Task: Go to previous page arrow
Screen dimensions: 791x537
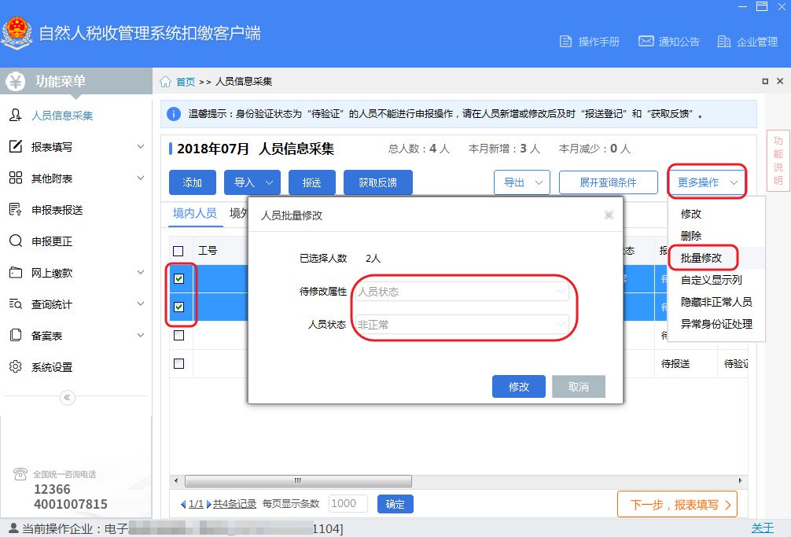Action: (x=183, y=504)
